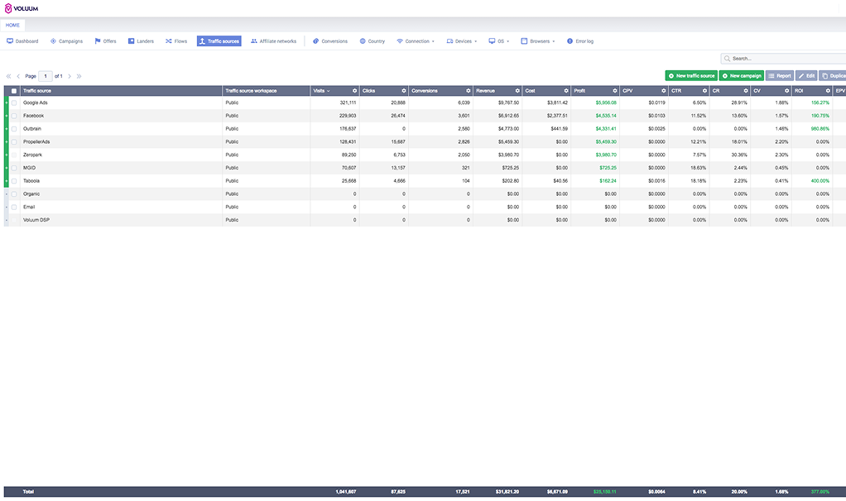Click the Duplicate button
The height and width of the screenshot is (501, 846).
click(833, 76)
